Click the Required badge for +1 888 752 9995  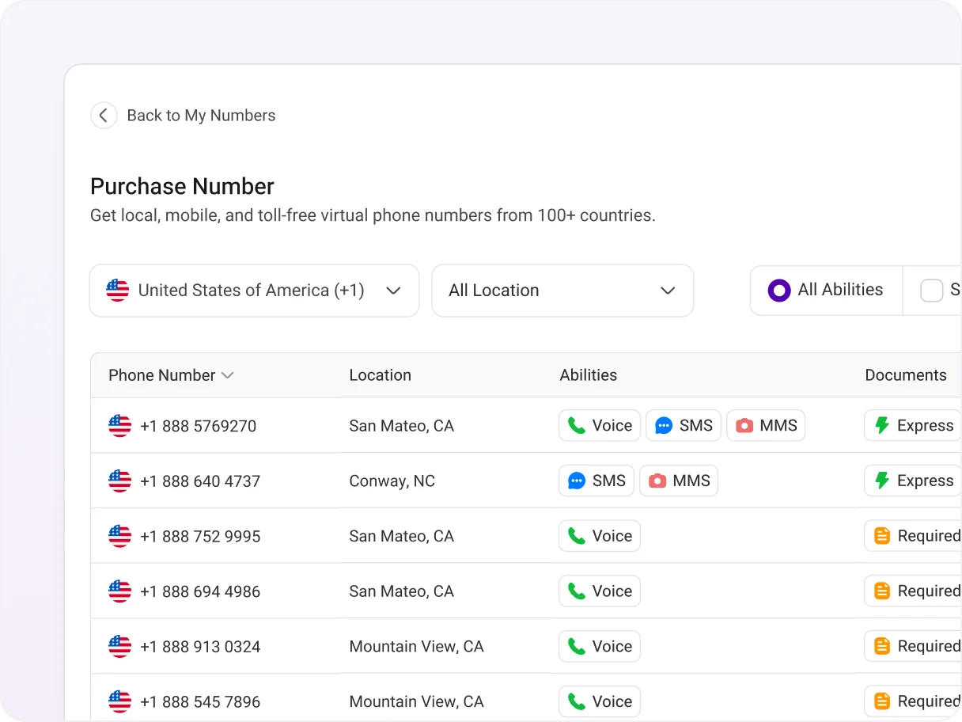click(x=913, y=536)
